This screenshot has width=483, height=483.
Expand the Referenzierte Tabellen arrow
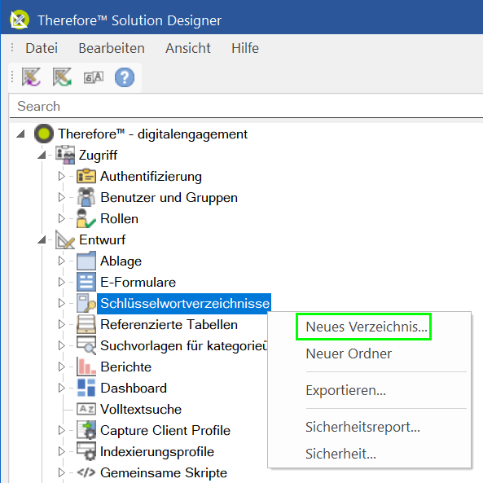62,324
